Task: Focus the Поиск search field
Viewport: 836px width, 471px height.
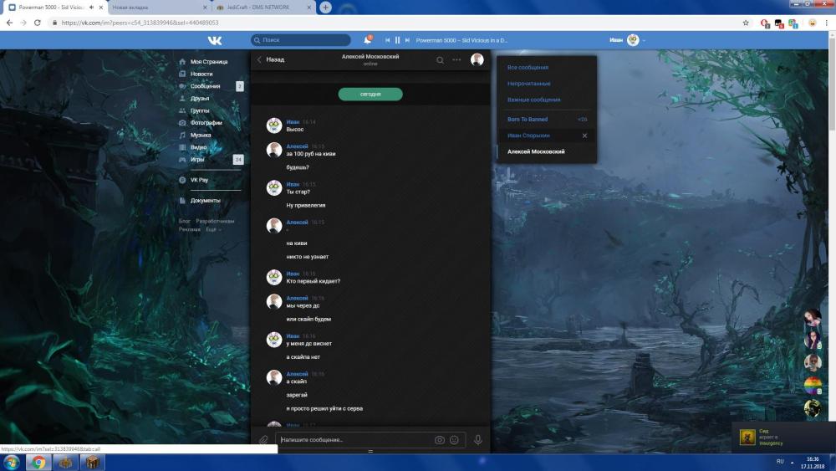Action: coord(301,40)
